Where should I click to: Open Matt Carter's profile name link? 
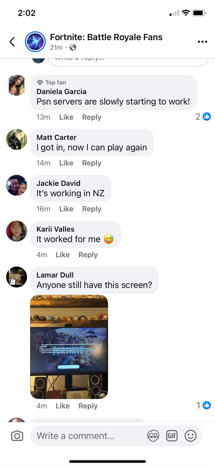pos(56,137)
